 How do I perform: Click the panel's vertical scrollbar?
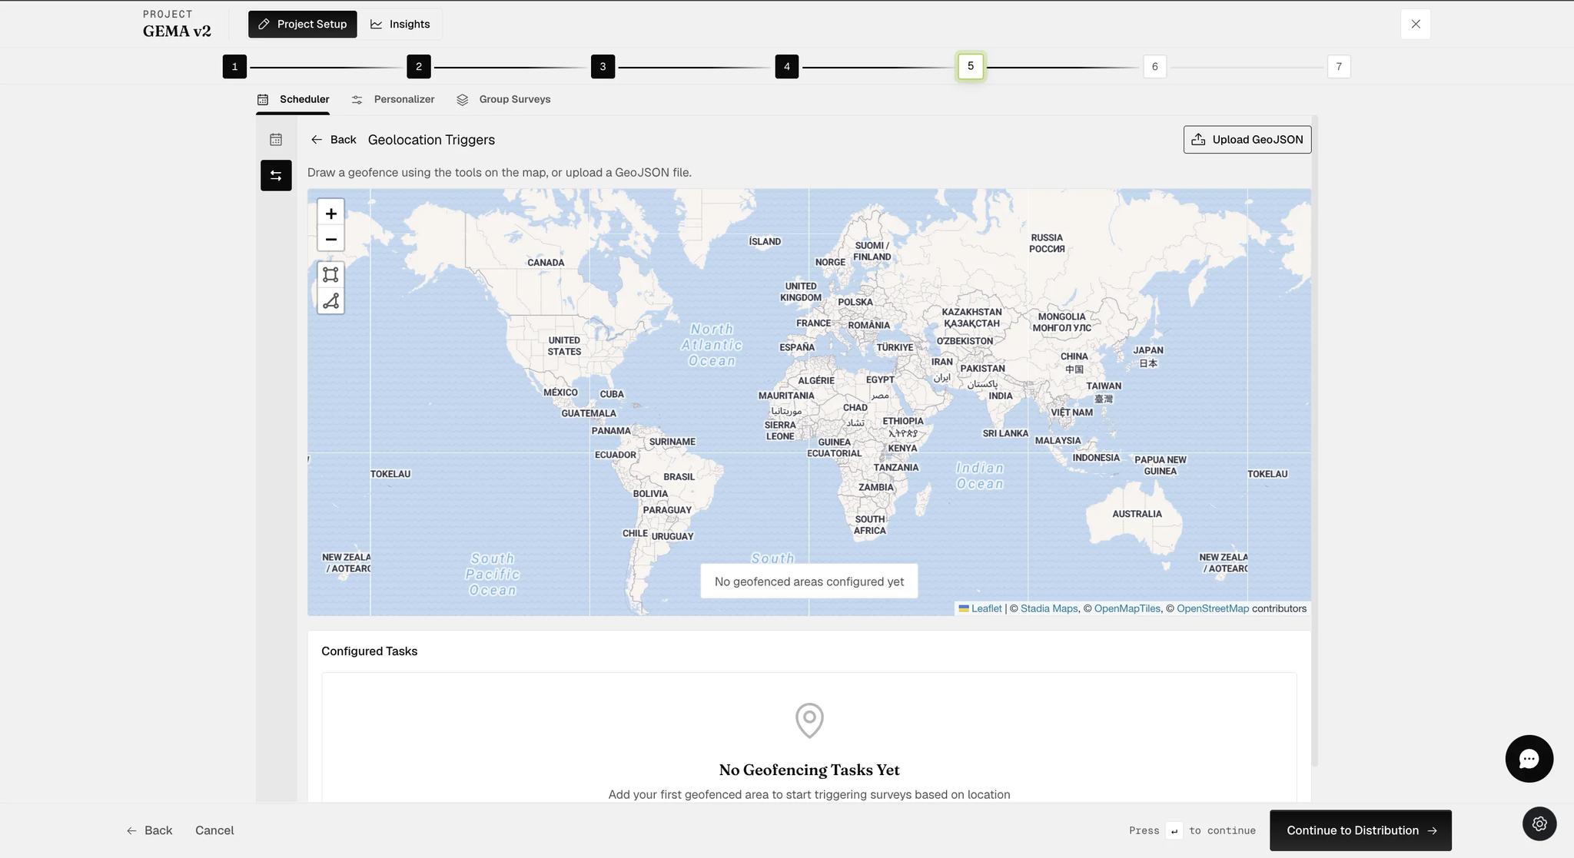(1315, 440)
